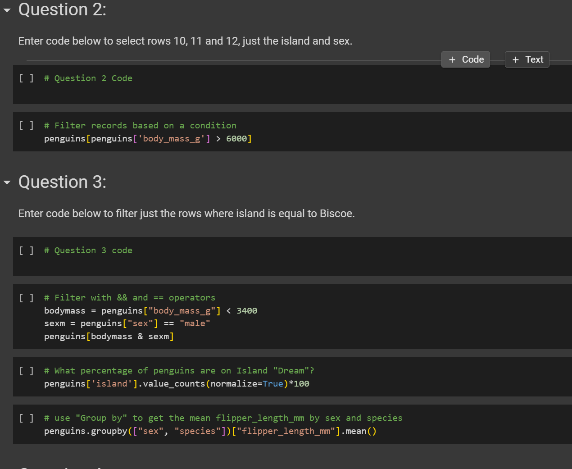Click the line "sexm = penguins["sex"] == "male""

point(126,323)
